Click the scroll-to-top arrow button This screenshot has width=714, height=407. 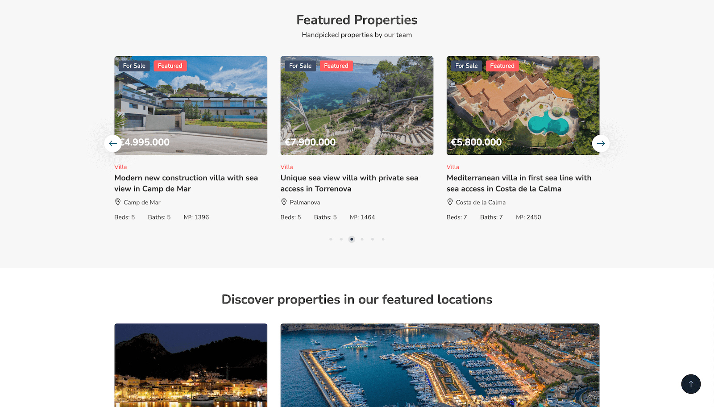pyautogui.click(x=691, y=384)
